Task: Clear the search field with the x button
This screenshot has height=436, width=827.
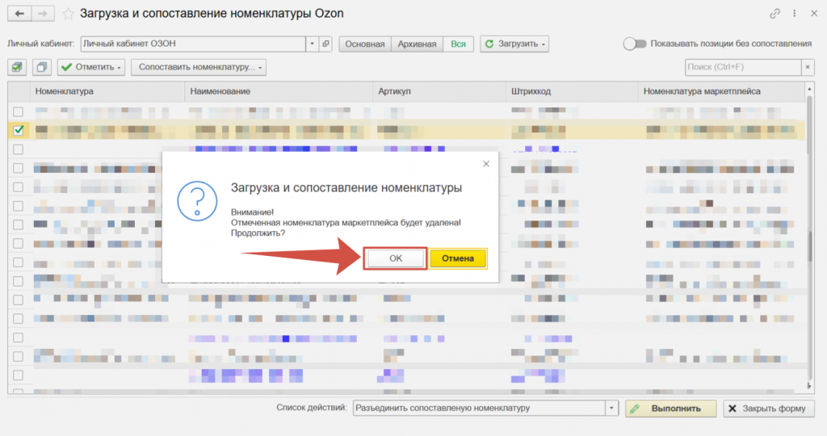Action: [808, 67]
